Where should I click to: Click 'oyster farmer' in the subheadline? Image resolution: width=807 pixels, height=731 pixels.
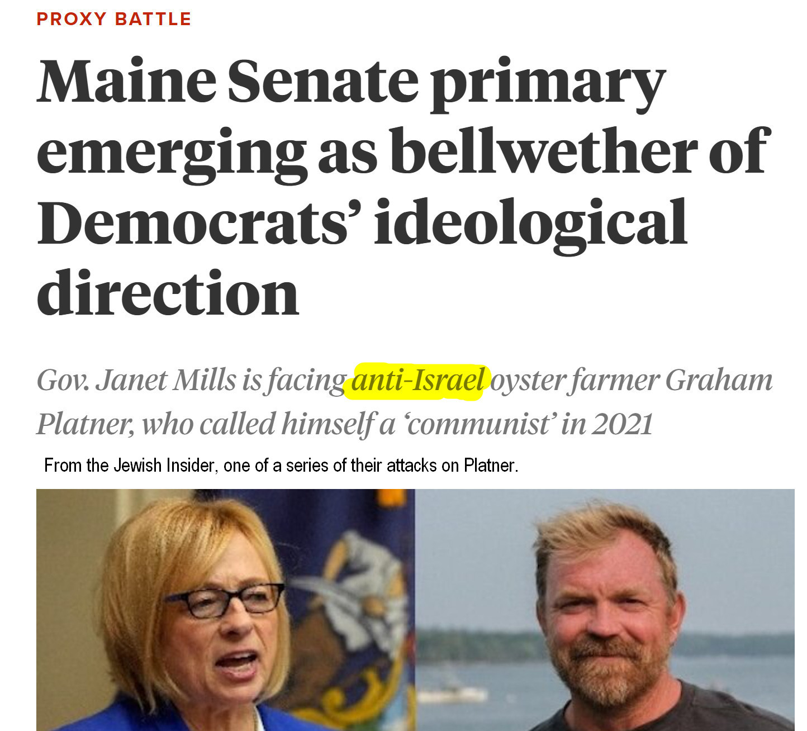click(575, 381)
